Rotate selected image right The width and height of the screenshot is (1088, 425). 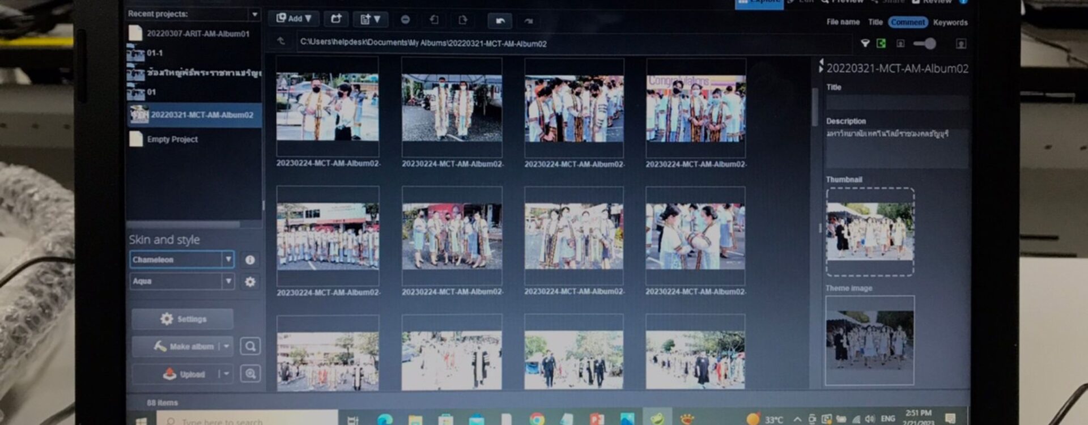(x=463, y=20)
